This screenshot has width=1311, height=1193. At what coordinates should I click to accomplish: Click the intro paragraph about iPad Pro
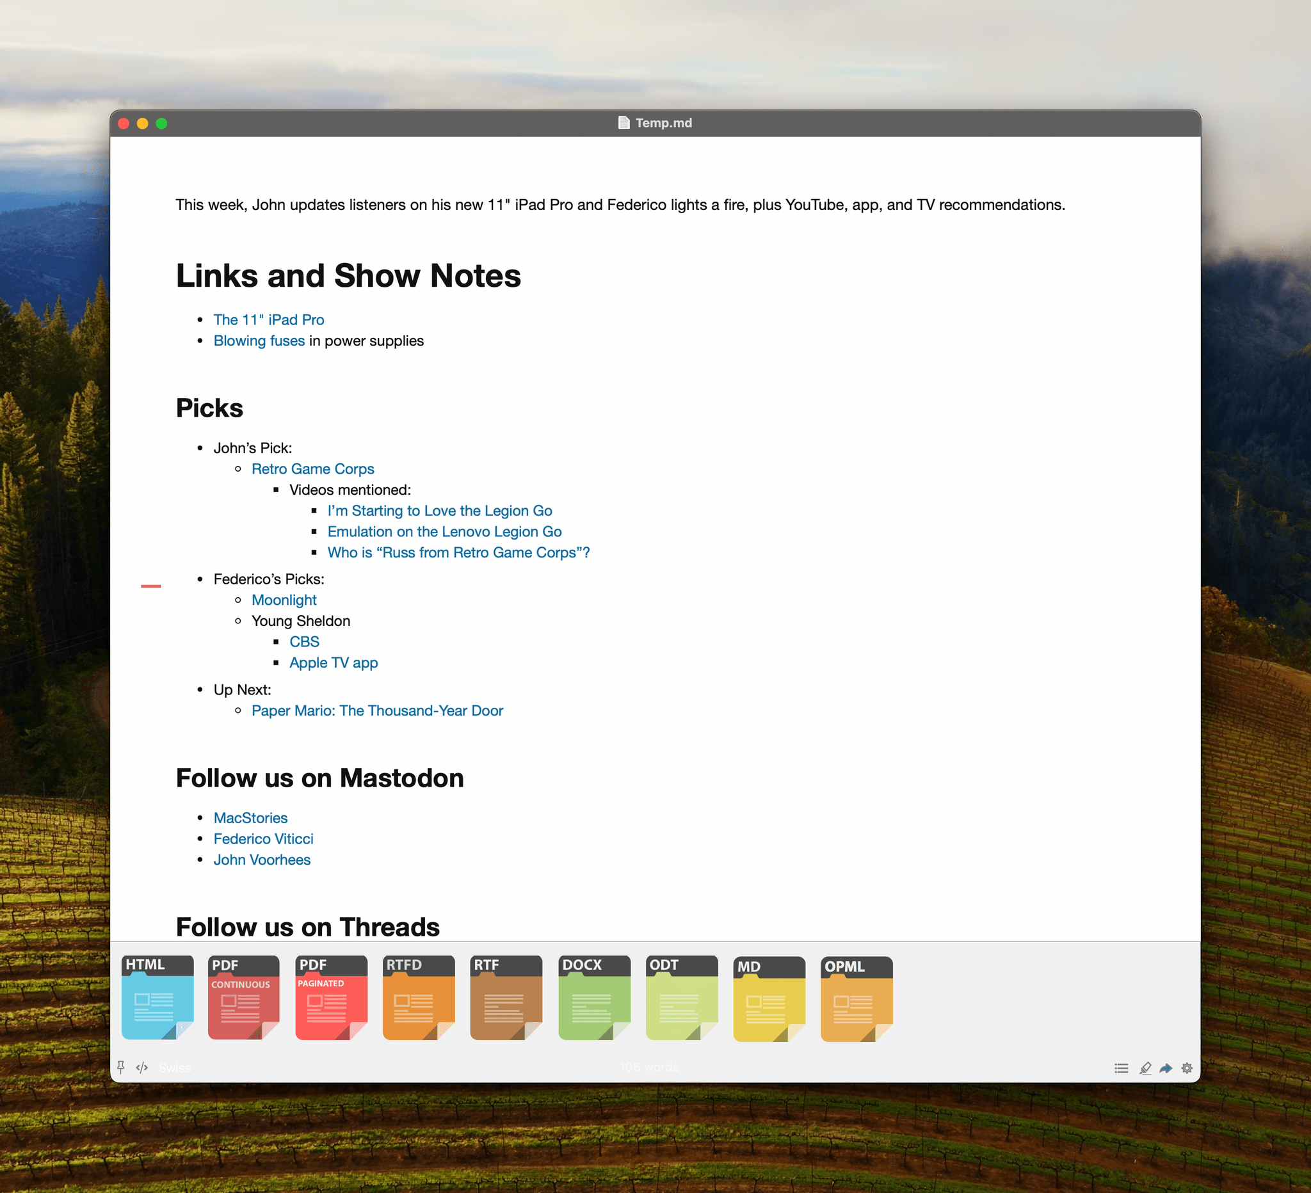point(620,205)
